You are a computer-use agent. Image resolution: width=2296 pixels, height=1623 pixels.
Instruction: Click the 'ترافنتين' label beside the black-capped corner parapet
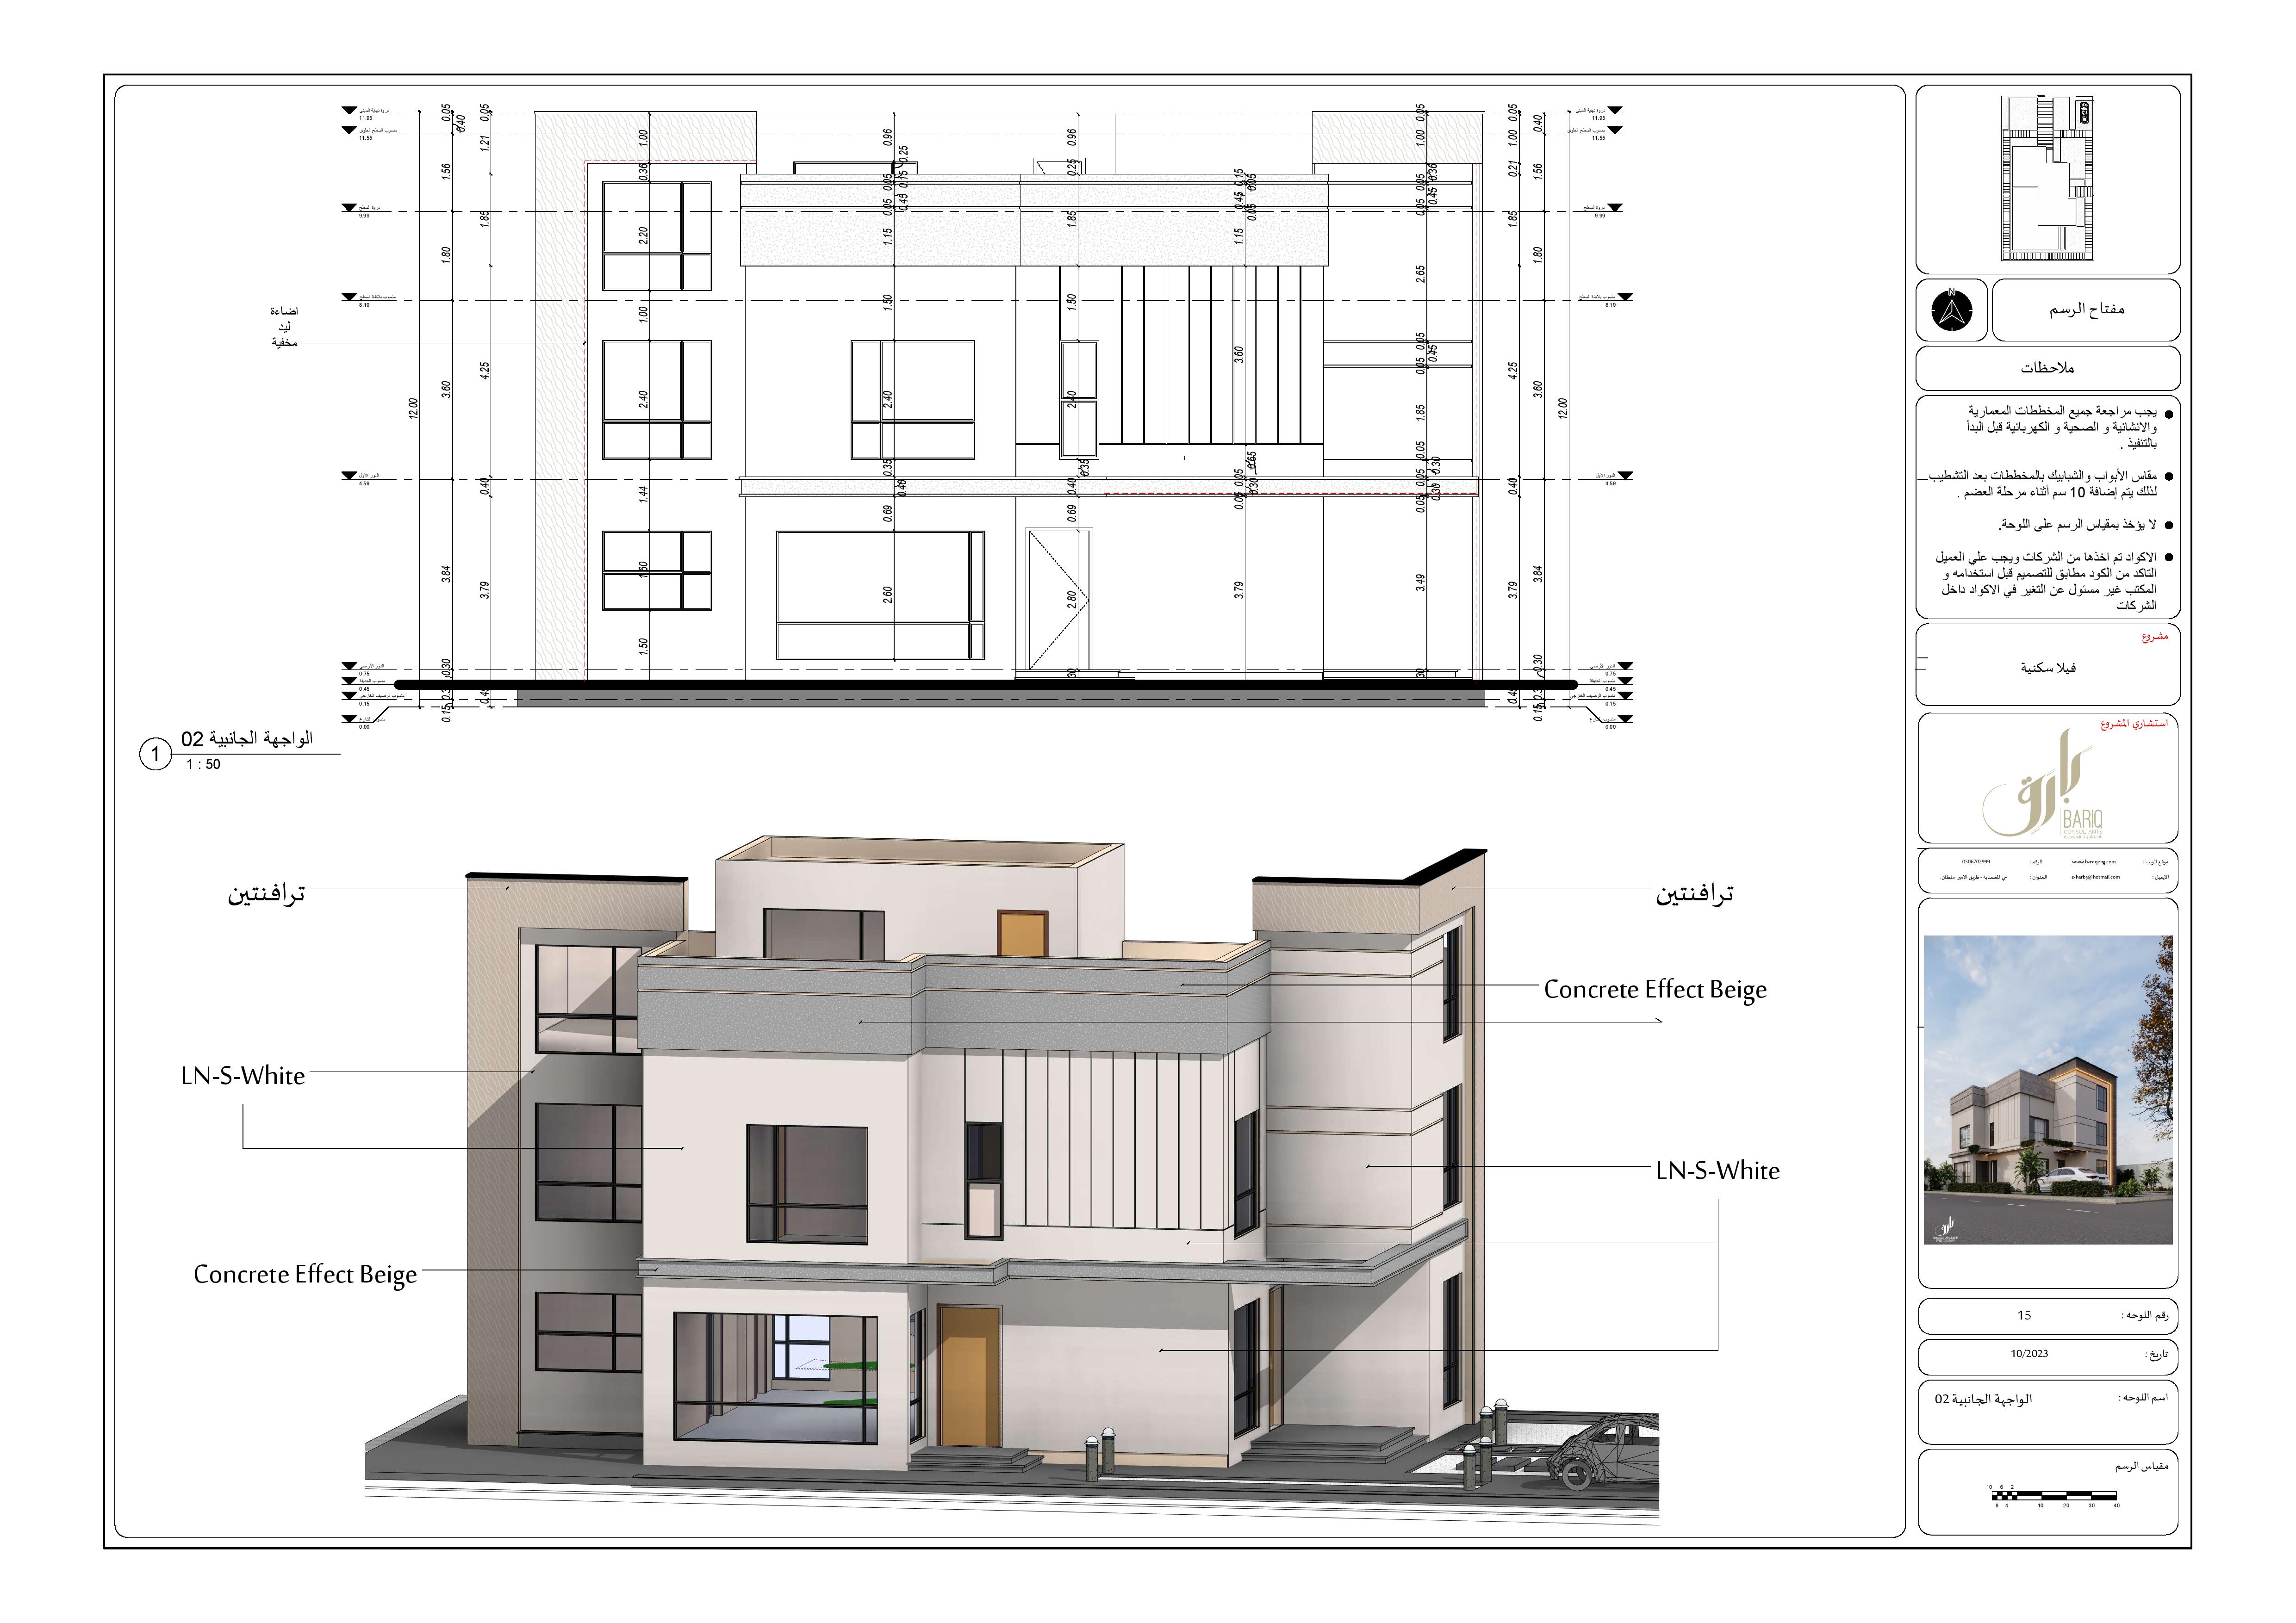[1694, 892]
